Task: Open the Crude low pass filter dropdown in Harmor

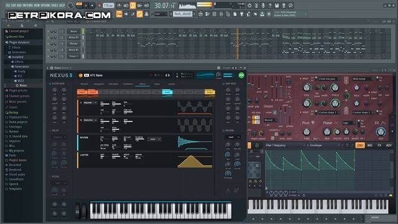Action: pos(329,79)
